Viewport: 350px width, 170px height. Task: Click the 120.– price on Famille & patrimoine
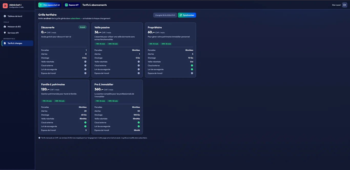tap(45, 89)
